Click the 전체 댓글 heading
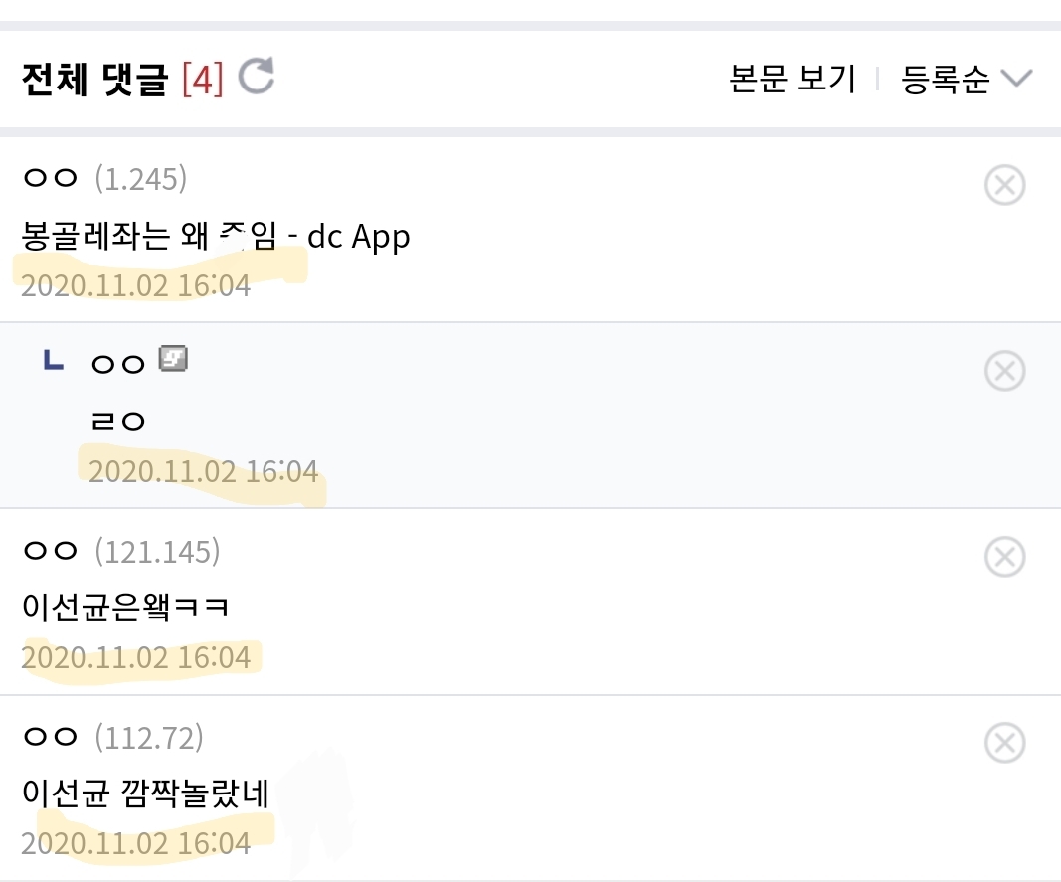 [94, 80]
